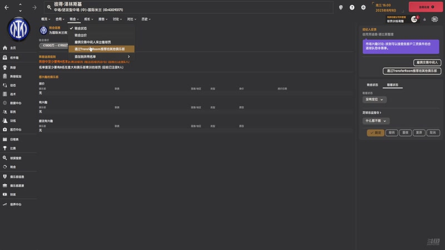Click the staff avatar with notification badge

click(x=414, y=19)
